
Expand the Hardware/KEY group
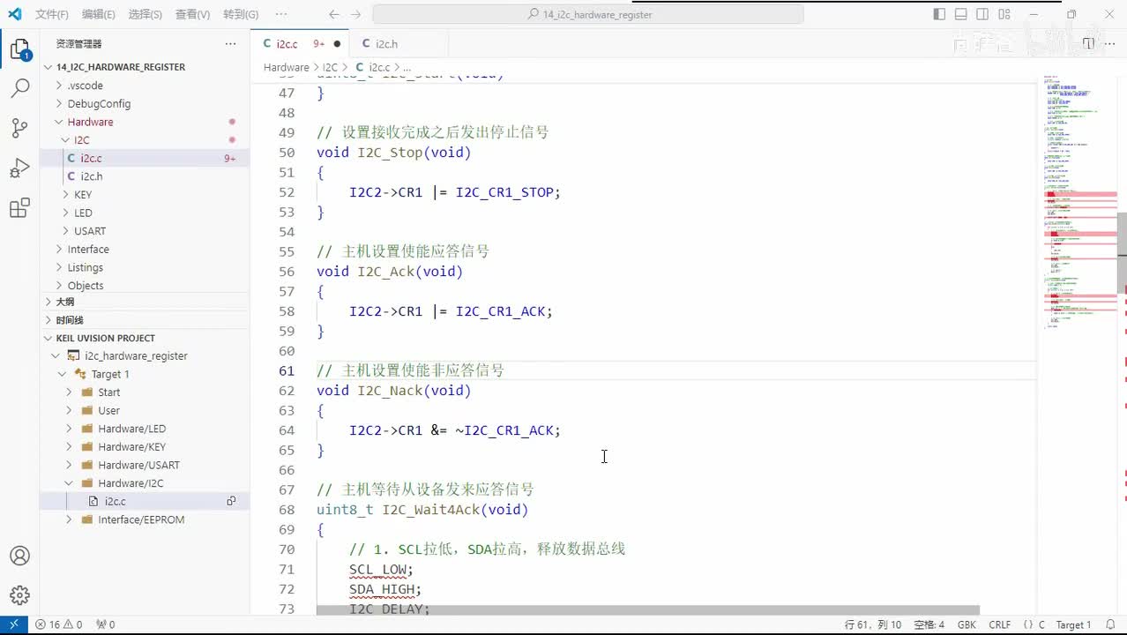131,447
